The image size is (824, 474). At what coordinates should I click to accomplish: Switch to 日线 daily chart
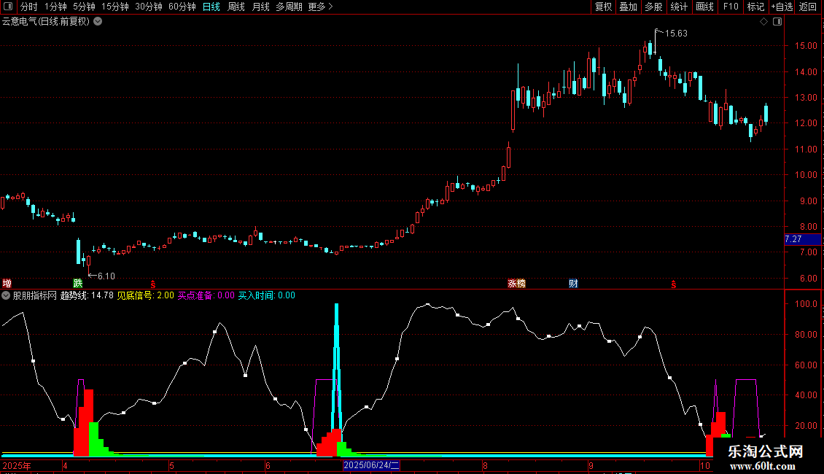pyautogui.click(x=211, y=7)
